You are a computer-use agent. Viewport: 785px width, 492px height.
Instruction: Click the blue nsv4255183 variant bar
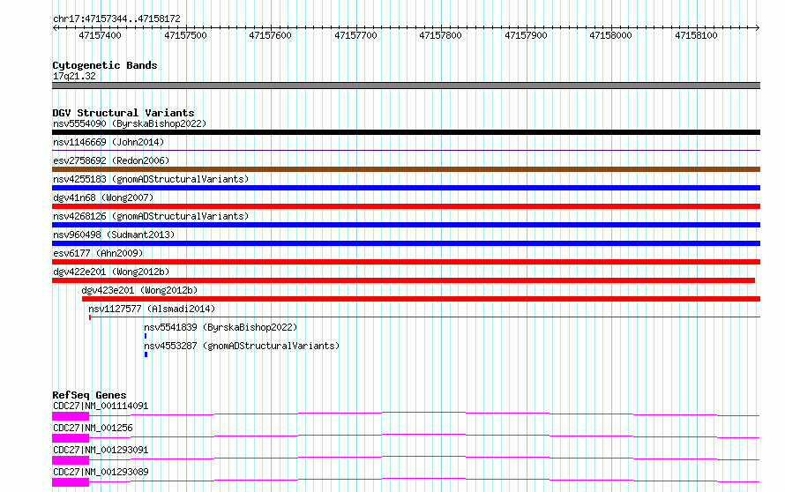pyautogui.click(x=406, y=188)
